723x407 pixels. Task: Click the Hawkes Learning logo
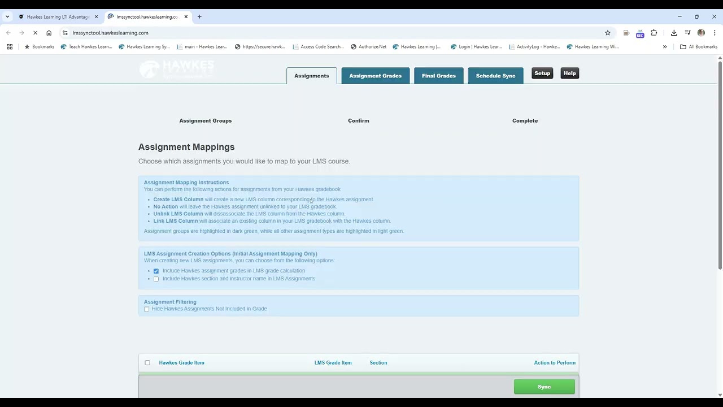[x=176, y=70]
